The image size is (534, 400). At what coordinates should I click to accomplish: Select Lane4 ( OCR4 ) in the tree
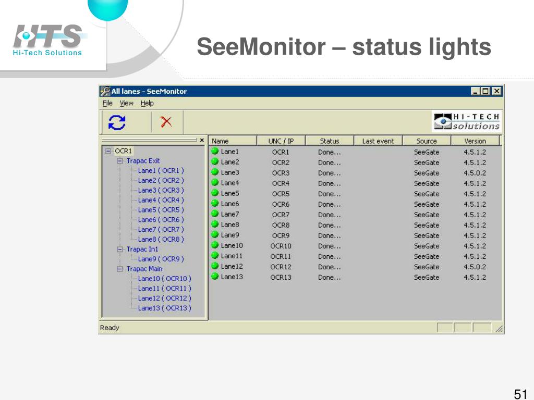161,201
